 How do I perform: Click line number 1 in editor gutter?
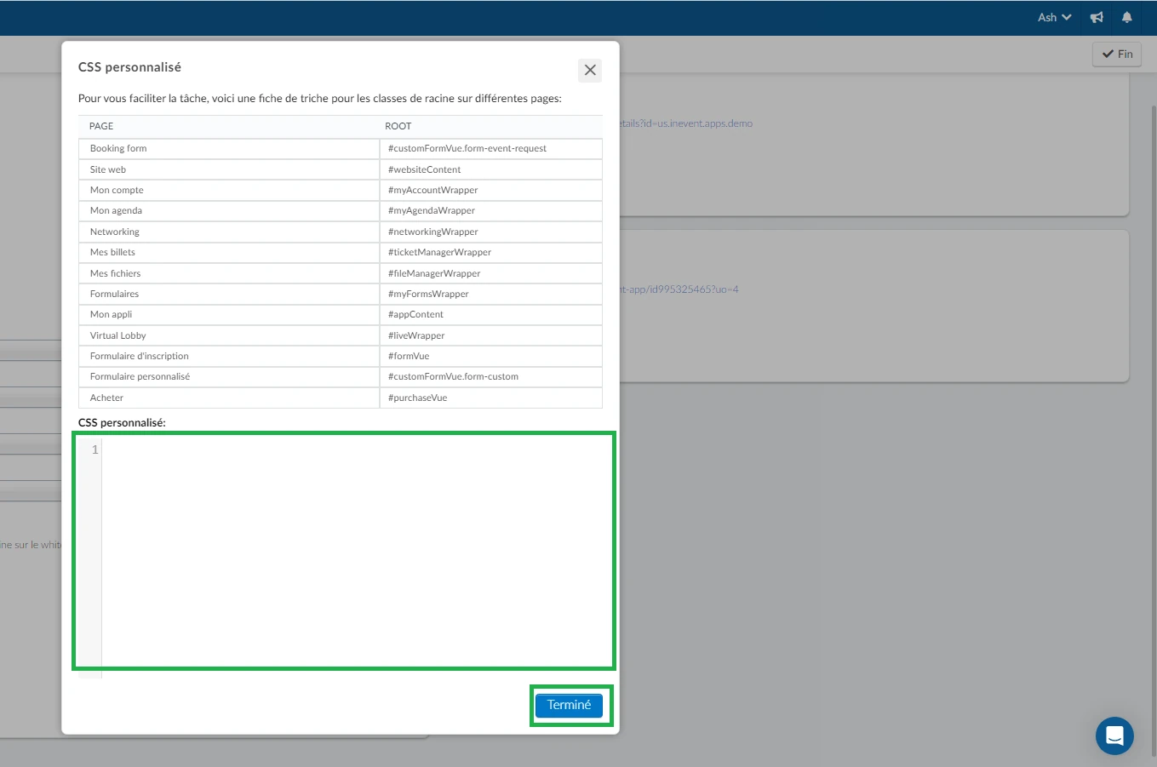pyautogui.click(x=95, y=449)
